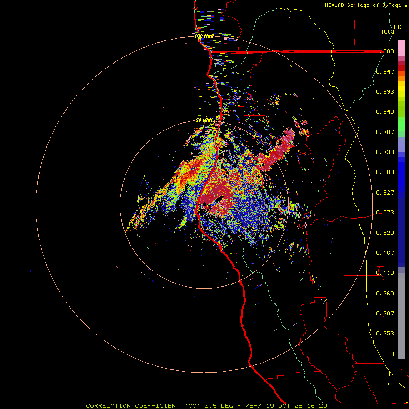
Task: Select the CORRELATION COEFFICIENT (CC) caption text
Action: (x=143, y=406)
